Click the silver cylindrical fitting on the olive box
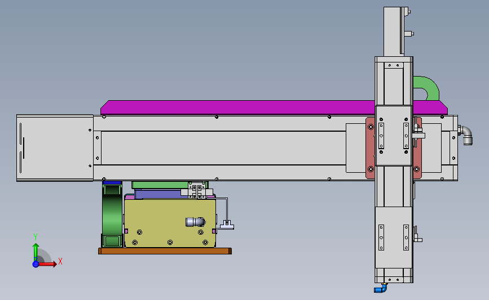Viewport: 489px width, 300px height. (x=195, y=222)
